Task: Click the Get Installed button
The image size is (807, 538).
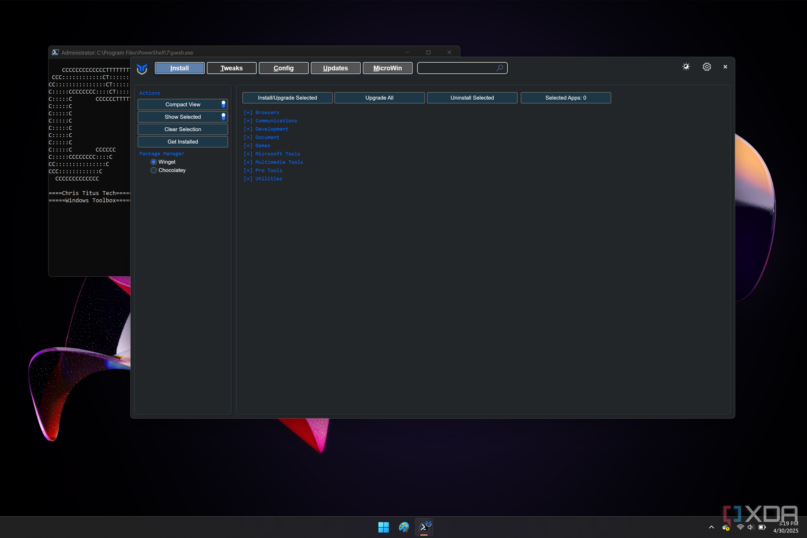Action: coord(183,142)
